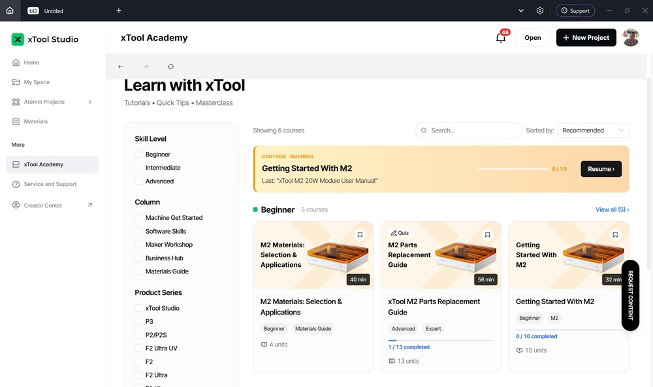Open Atomm Projects in the sidebar
Screen dimensions: 653x387
52,102
